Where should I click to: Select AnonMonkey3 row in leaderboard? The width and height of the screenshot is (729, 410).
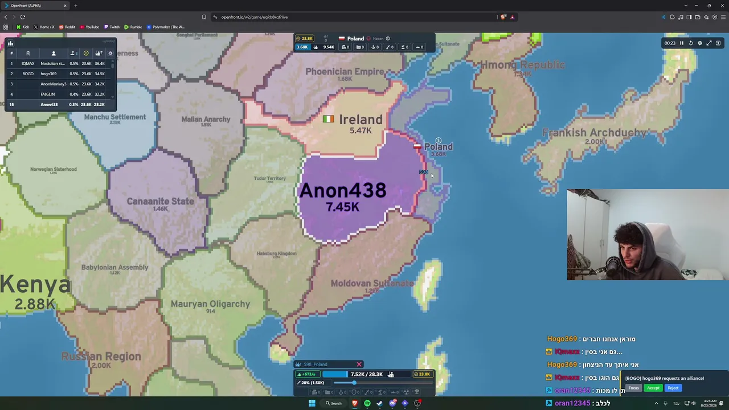point(60,84)
